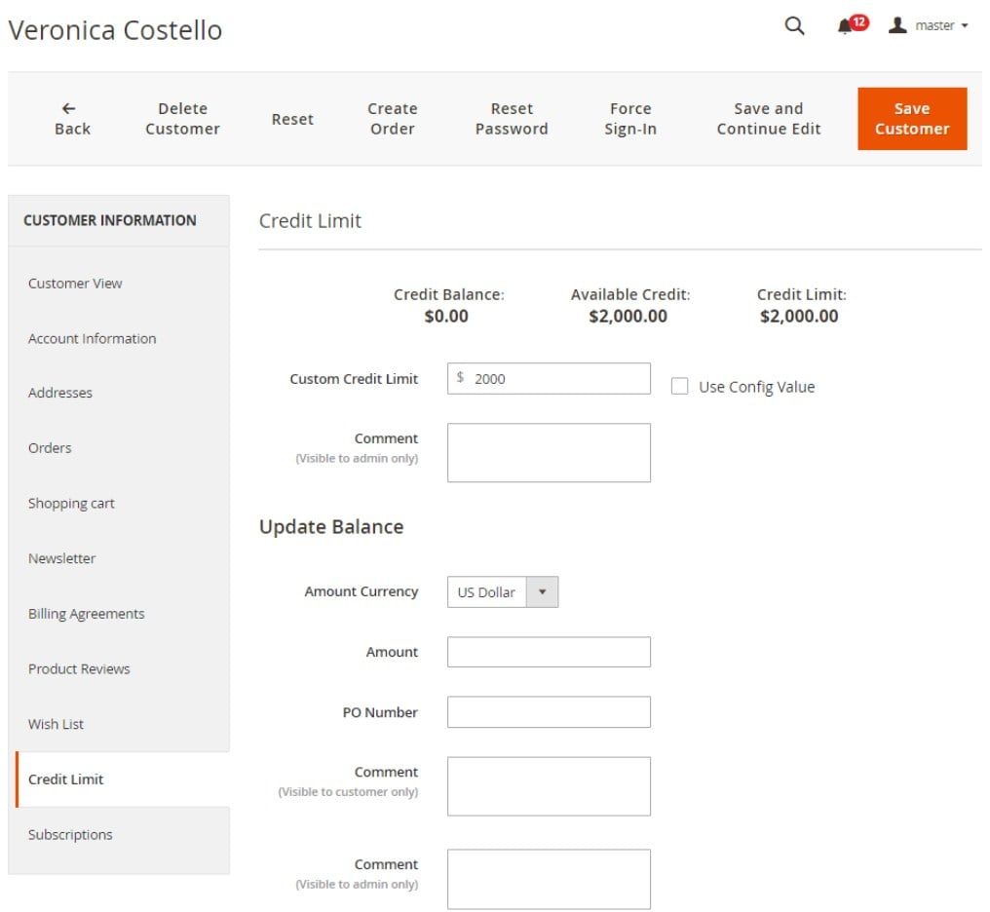990x912 pixels.
Task: Click the Reset Password button
Action: click(512, 119)
